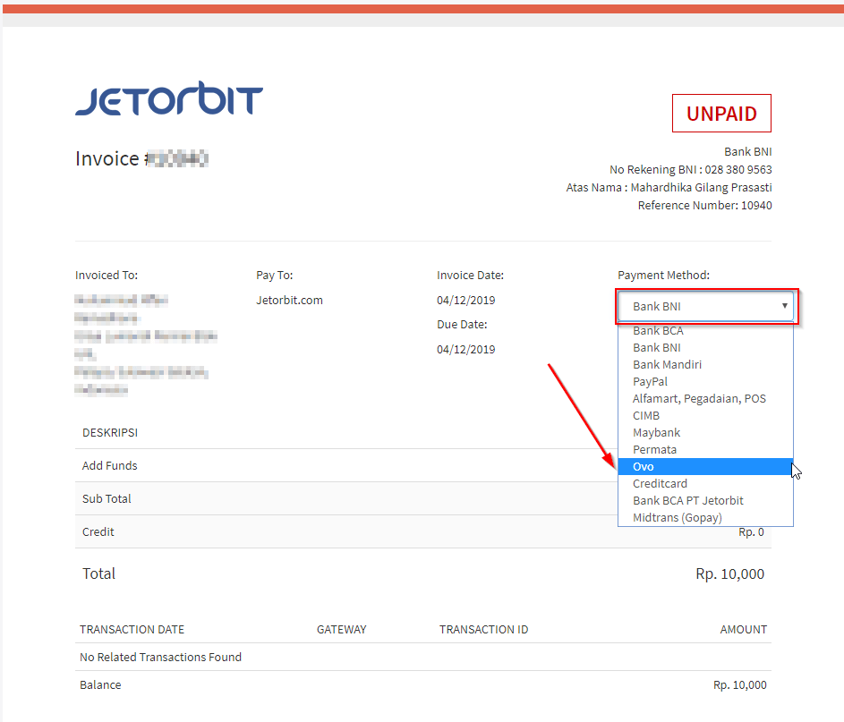Pick PayPal as payment method
Image resolution: width=844 pixels, height=722 pixels.
pos(705,381)
